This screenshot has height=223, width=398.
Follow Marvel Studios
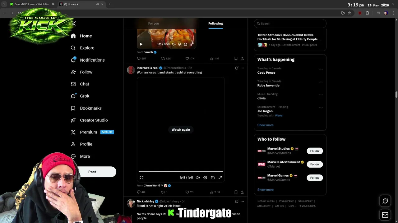click(x=315, y=151)
